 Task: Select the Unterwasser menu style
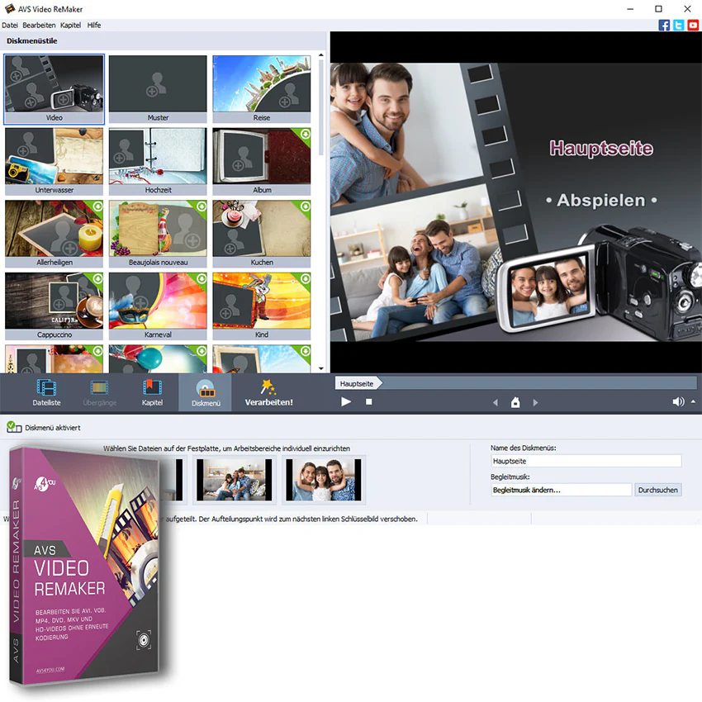(x=55, y=161)
